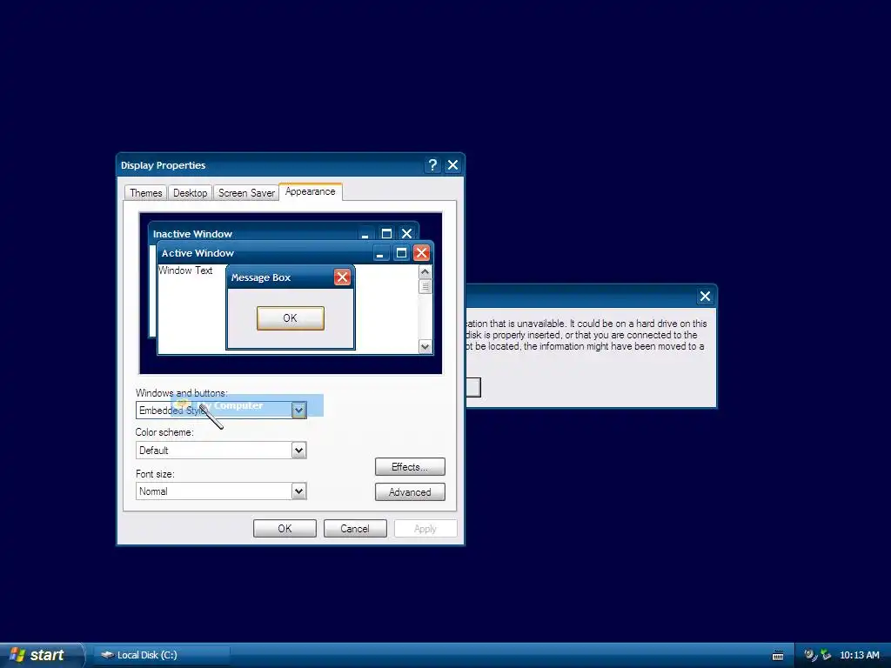Confirm Display Properties with OK
891x668 pixels.
pyautogui.click(x=285, y=528)
